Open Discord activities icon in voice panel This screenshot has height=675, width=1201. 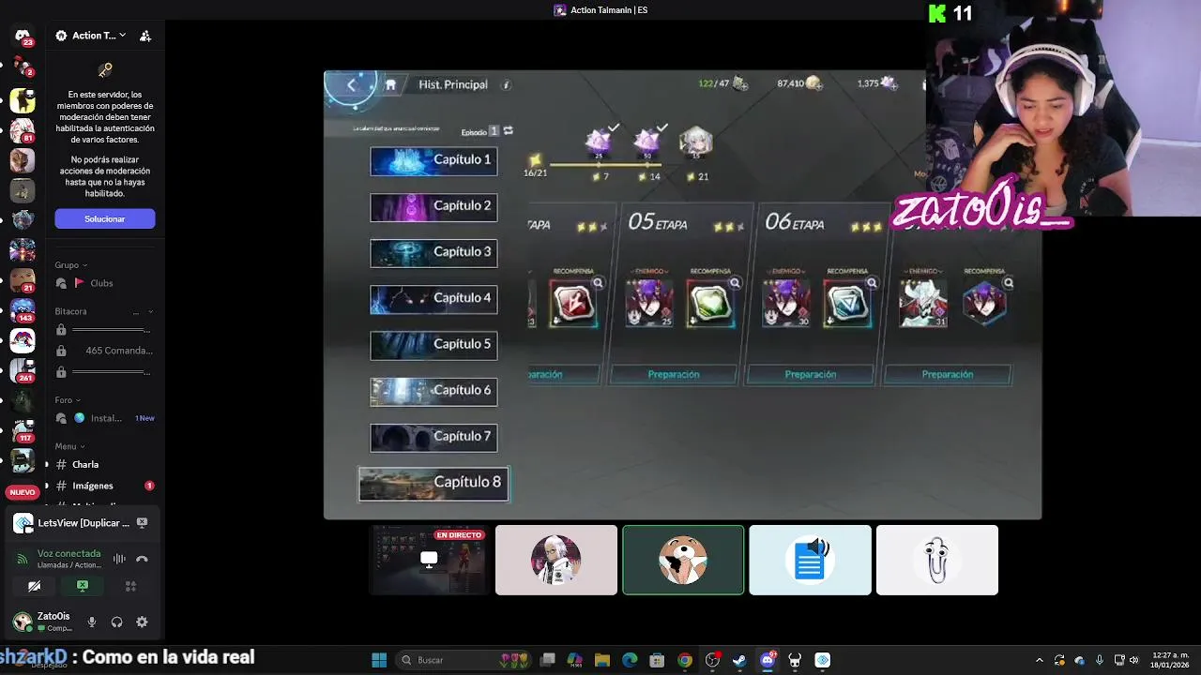[x=130, y=586]
